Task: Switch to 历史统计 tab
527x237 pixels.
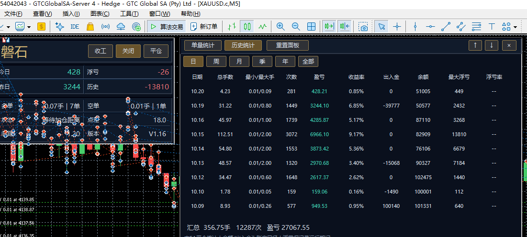Action: tap(243, 45)
